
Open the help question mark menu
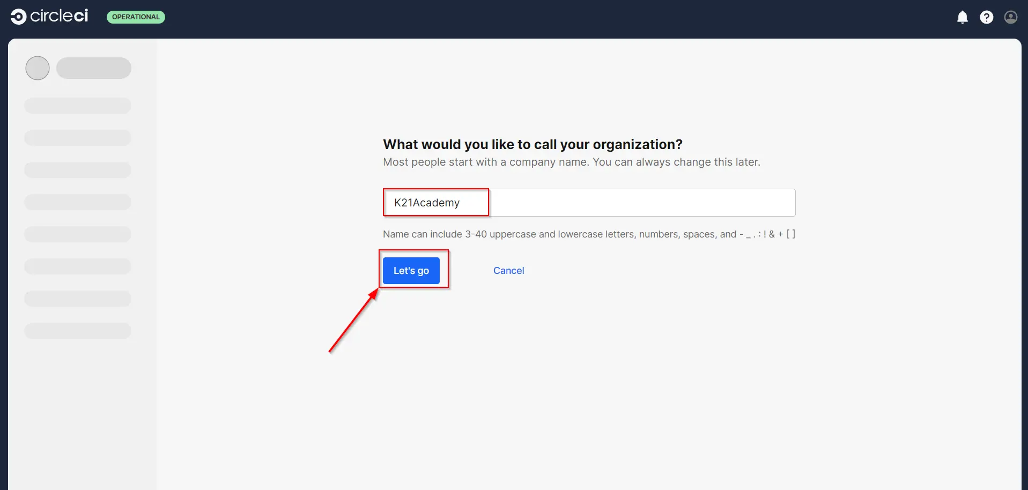[x=986, y=17]
